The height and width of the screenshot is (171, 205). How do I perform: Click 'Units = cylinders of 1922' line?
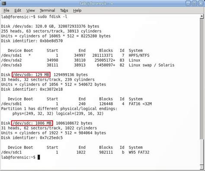click(x=54, y=133)
